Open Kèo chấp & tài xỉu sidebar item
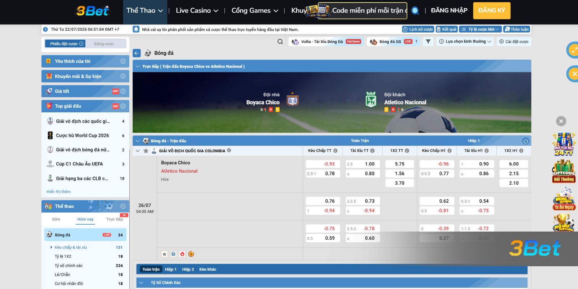 coord(86,247)
